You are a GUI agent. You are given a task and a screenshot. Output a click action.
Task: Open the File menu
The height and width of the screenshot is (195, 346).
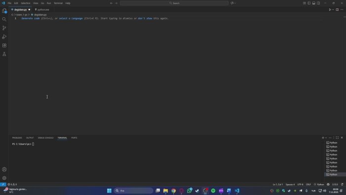(9, 3)
